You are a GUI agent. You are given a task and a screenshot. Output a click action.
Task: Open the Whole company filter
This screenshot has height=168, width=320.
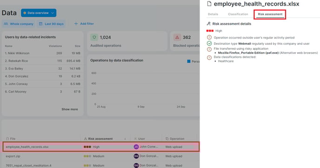coord(19,24)
